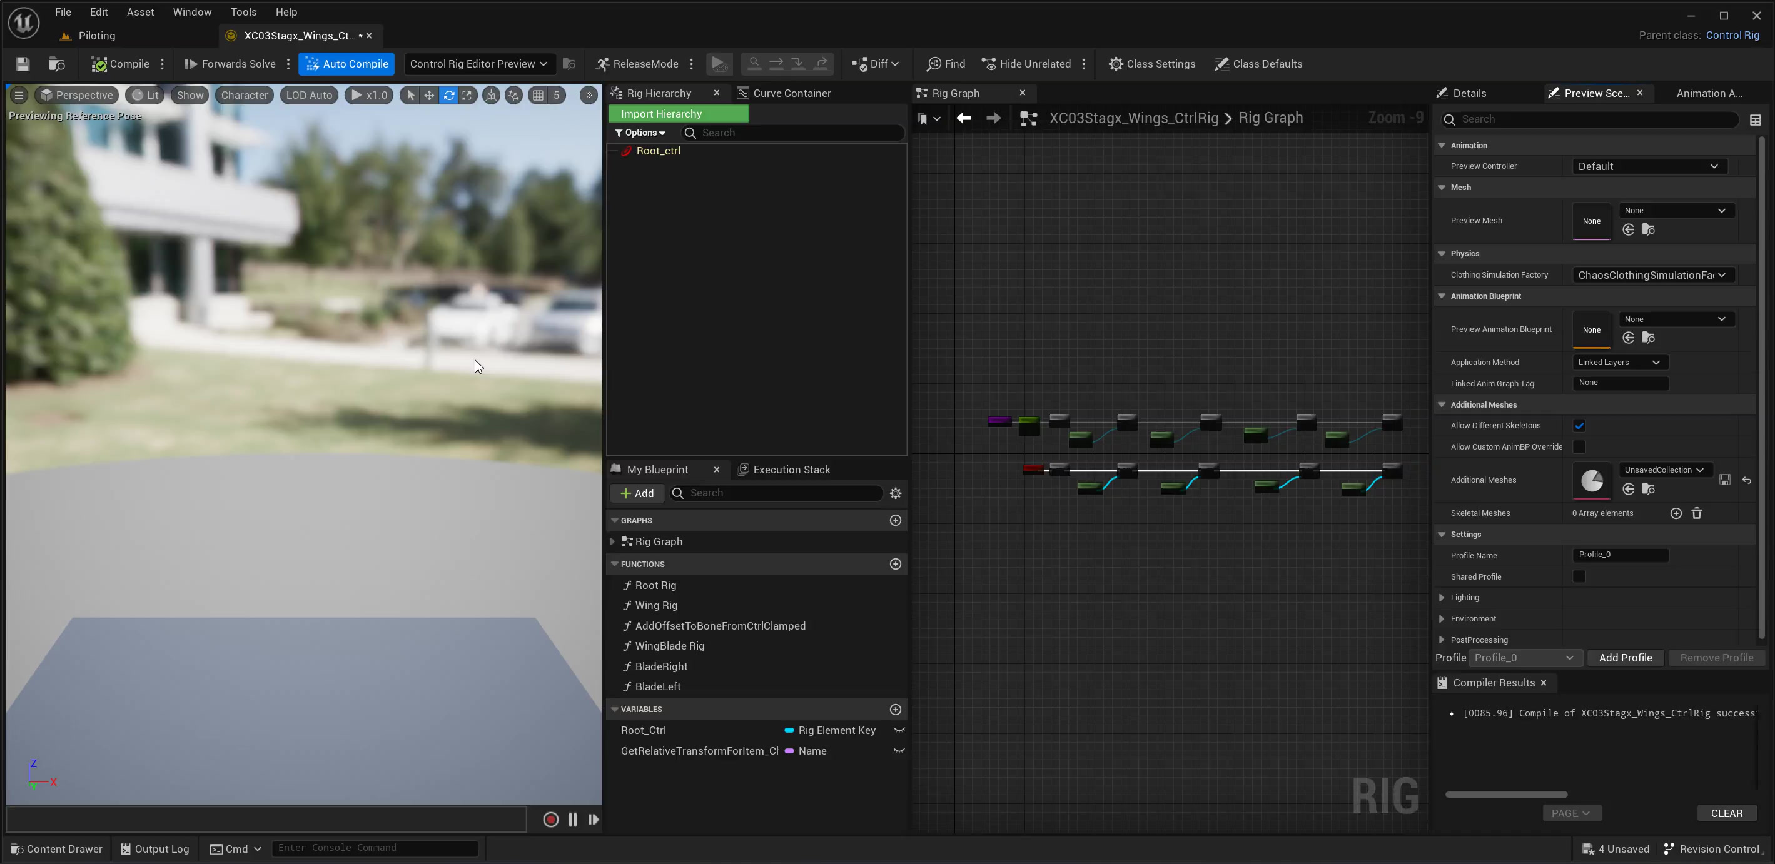Image resolution: width=1775 pixels, height=864 pixels.
Task: Open Preview Controller Default dropdown
Action: point(1649,166)
